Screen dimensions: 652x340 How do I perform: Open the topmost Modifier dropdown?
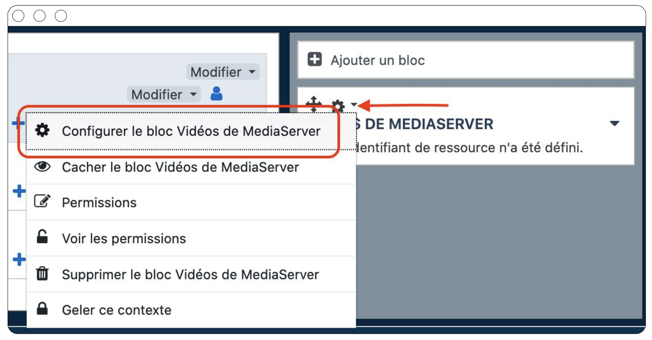[223, 72]
